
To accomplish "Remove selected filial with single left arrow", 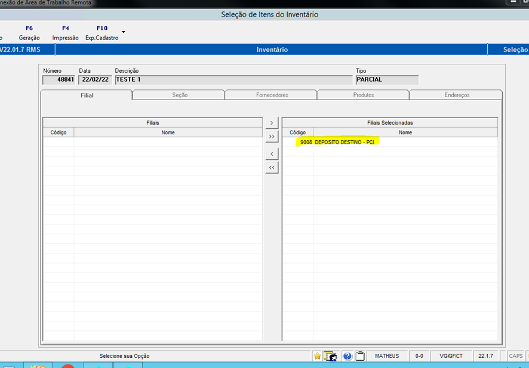I will (x=272, y=154).
